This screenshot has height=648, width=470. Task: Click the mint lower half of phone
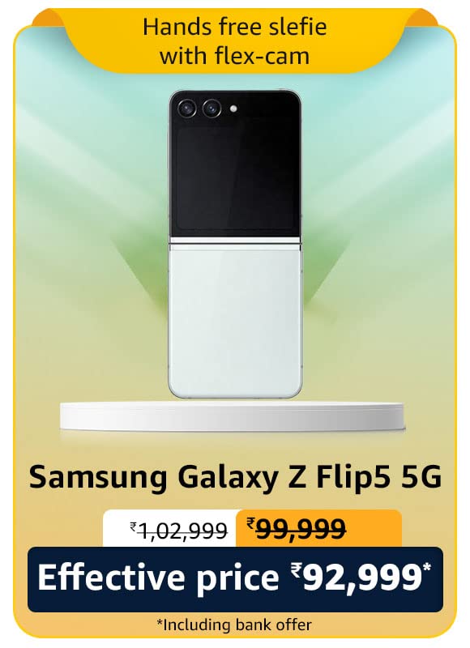235,321
